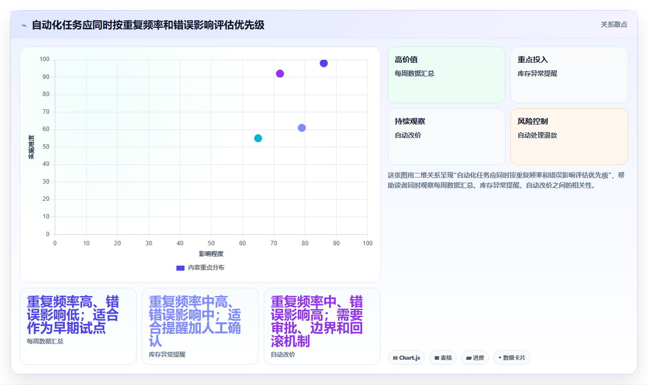The image size is (648, 385).
Task: Click the sparkle icon in 数据卡片 tag
Action: click(500, 358)
